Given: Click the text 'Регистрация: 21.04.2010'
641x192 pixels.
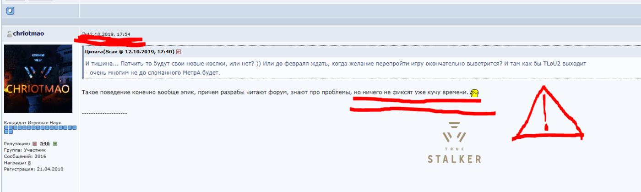Looking at the screenshot, I should point(33,169).
